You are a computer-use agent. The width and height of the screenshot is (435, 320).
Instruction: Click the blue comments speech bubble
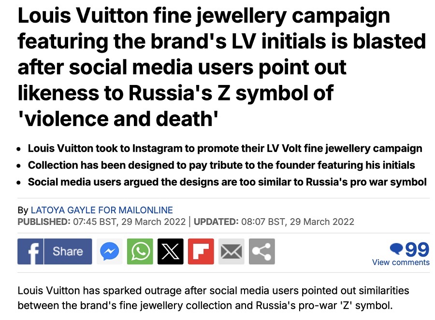pos(396,249)
